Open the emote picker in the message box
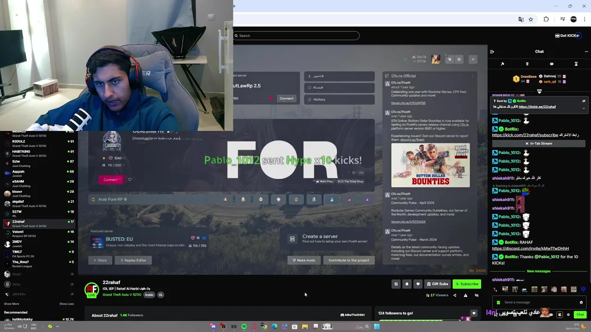The height and width of the screenshot is (332, 591). click(581, 302)
